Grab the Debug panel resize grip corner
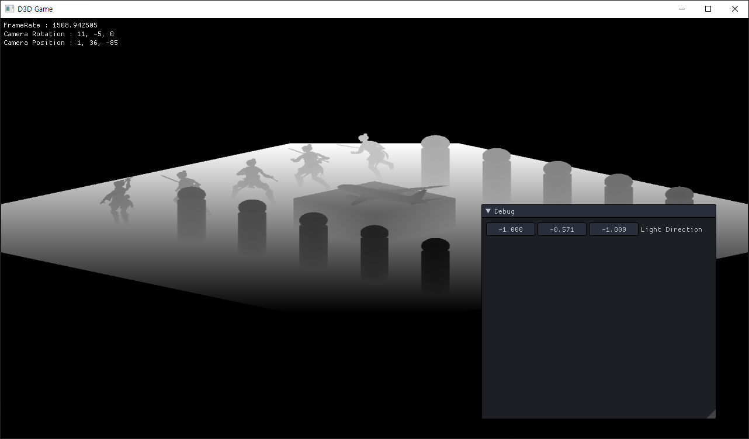Screen dimensions: 749x439 (x=711, y=414)
